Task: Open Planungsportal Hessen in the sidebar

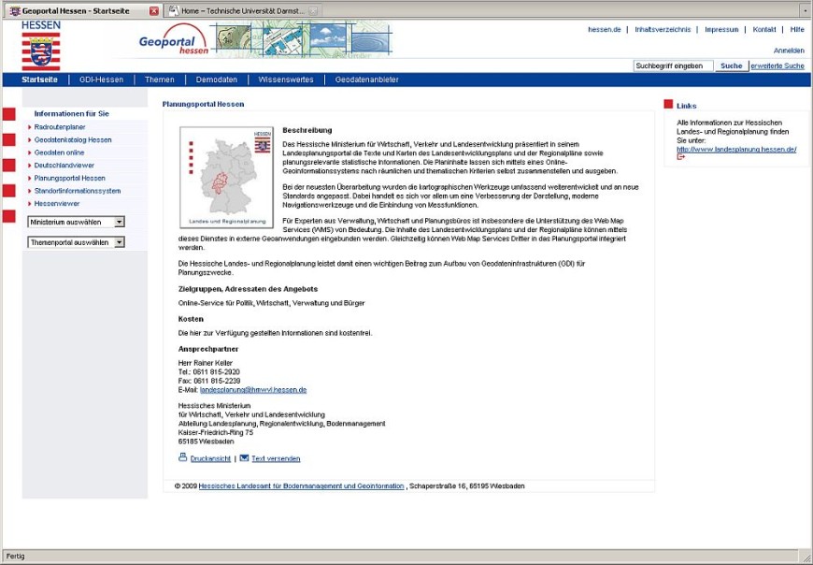Action: point(69,178)
